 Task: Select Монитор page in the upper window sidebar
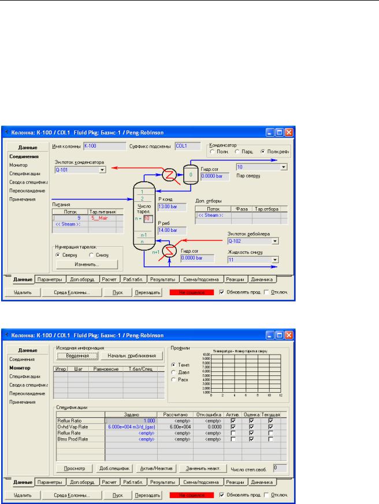pyautogui.click(x=18, y=165)
